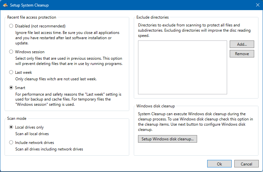Click the 'Scan mode' group label
This screenshot has width=263, height=172.
(17, 118)
